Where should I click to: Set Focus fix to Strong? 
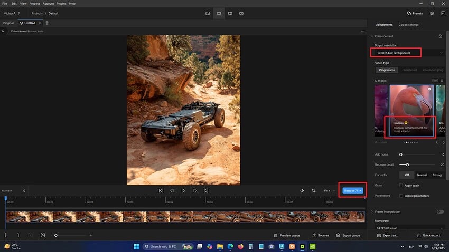point(437,175)
